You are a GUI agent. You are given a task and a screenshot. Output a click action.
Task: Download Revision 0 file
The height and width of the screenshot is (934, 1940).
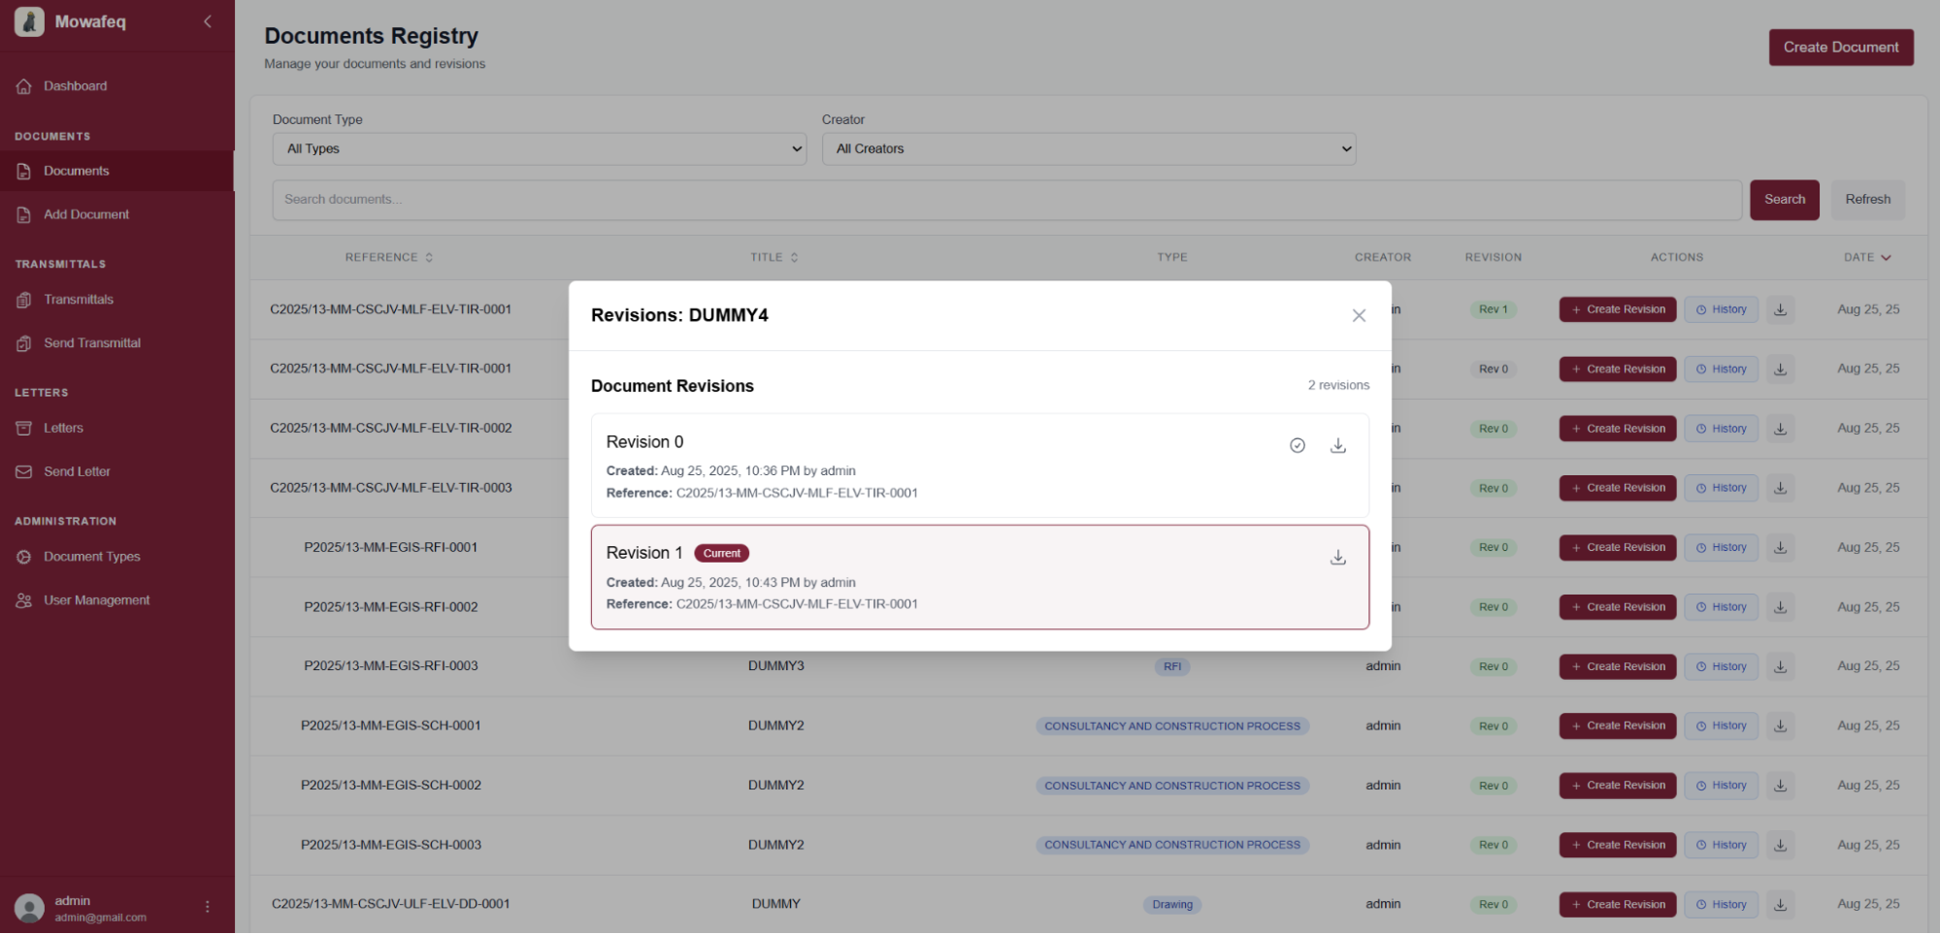[1337, 446]
